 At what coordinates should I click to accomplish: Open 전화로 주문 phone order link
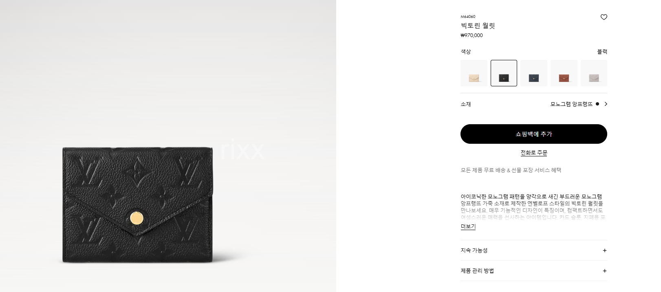tap(533, 153)
